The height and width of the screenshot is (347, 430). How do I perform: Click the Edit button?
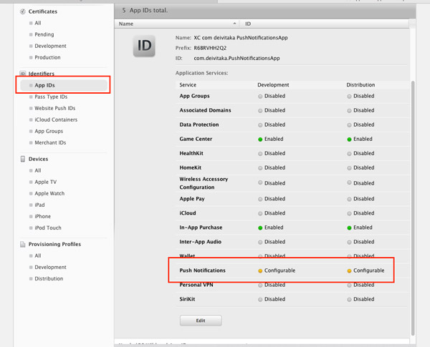(201, 321)
